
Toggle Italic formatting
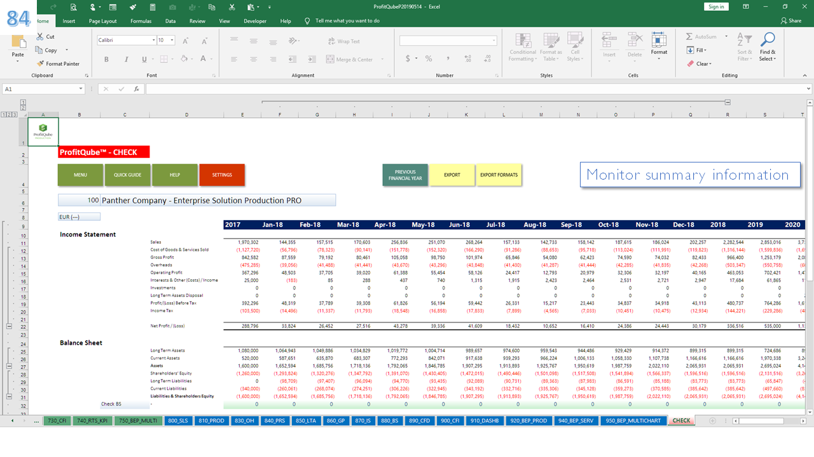tap(125, 59)
